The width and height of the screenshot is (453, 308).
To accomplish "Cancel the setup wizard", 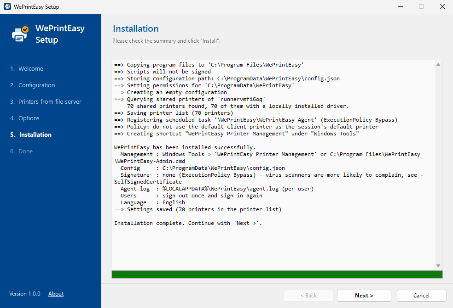I will [421, 296].
